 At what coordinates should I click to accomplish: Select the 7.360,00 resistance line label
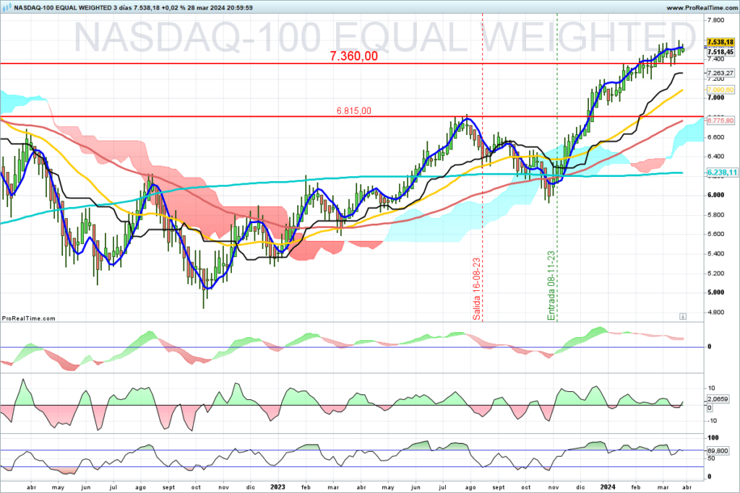click(354, 56)
